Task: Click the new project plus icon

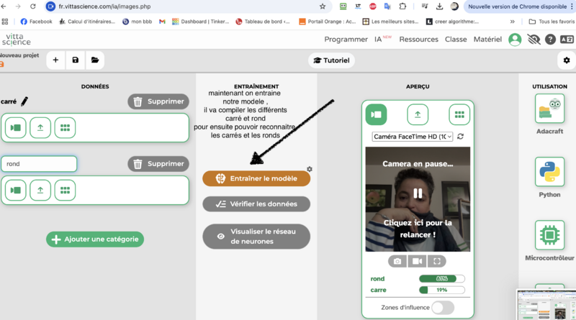Action: click(x=55, y=60)
